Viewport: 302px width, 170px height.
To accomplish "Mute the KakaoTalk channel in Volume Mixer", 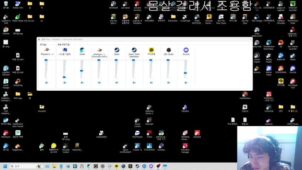I will 152,83.
